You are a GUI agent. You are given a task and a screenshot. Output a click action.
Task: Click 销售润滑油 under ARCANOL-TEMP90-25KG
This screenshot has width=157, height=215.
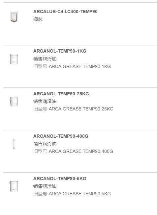click(x=45, y=101)
